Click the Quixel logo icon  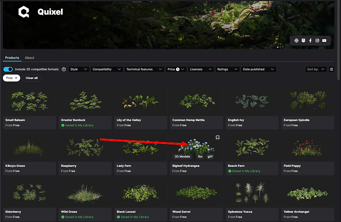pos(24,12)
